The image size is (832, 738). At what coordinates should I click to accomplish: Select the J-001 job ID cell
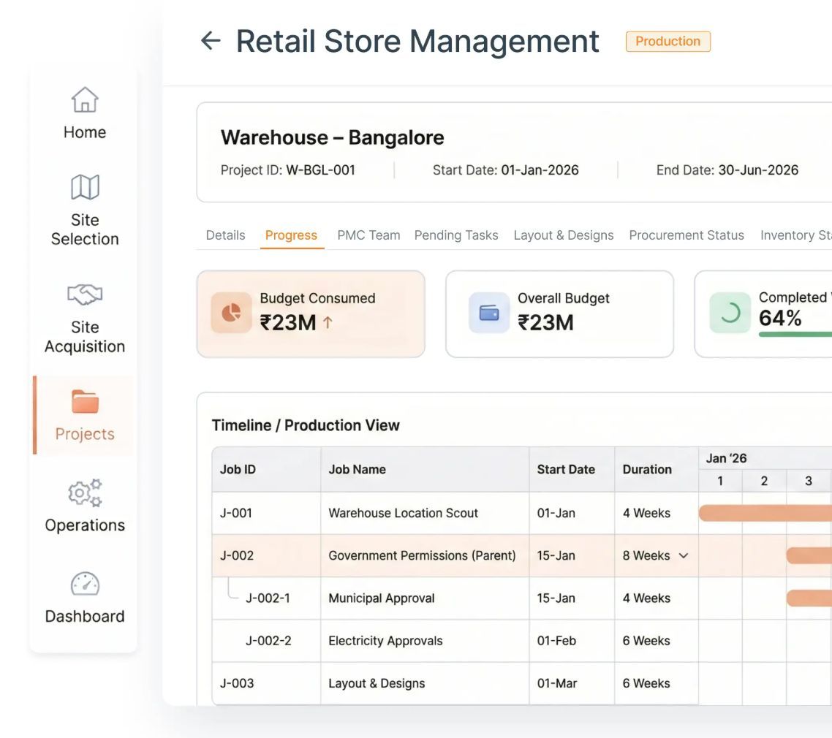click(x=266, y=513)
